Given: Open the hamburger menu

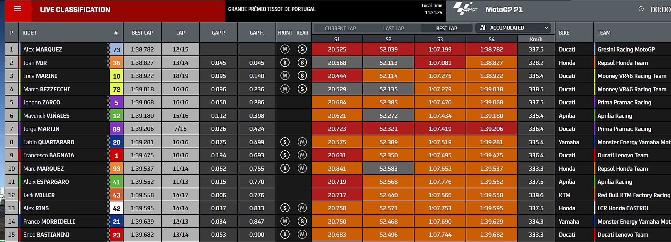Looking at the screenshot, I should tap(18, 9).
